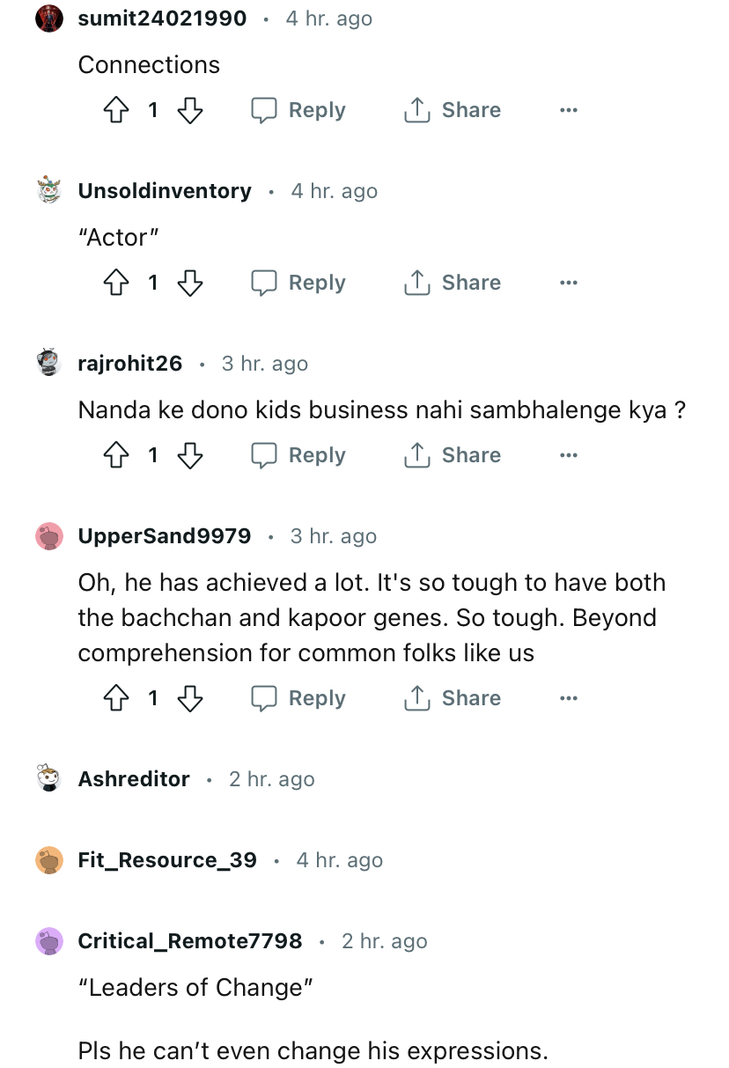This screenshot has width=729, height=1068.
Task: Open more options on Unsoldinventory's comment
Action: tap(569, 283)
